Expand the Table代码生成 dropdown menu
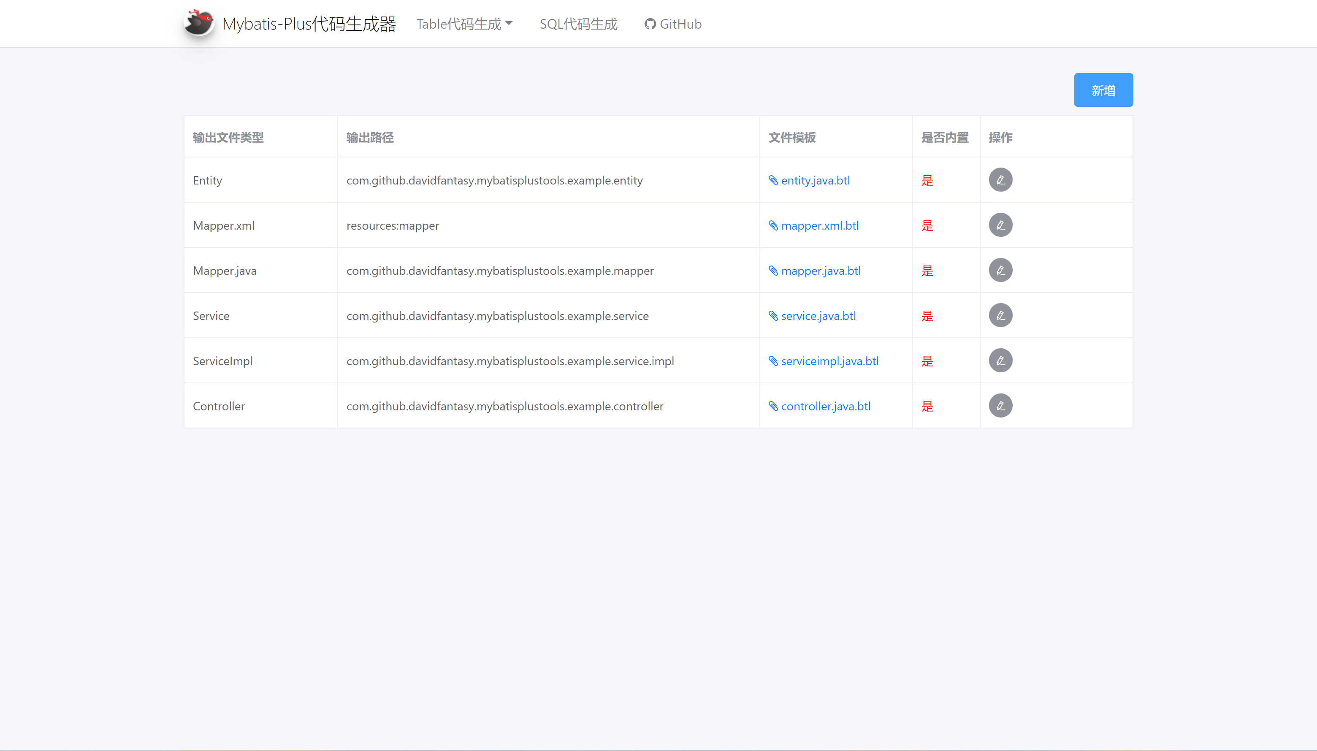Screen dimensions: 1317x751 pyautogui.click(x=464, y=24)
